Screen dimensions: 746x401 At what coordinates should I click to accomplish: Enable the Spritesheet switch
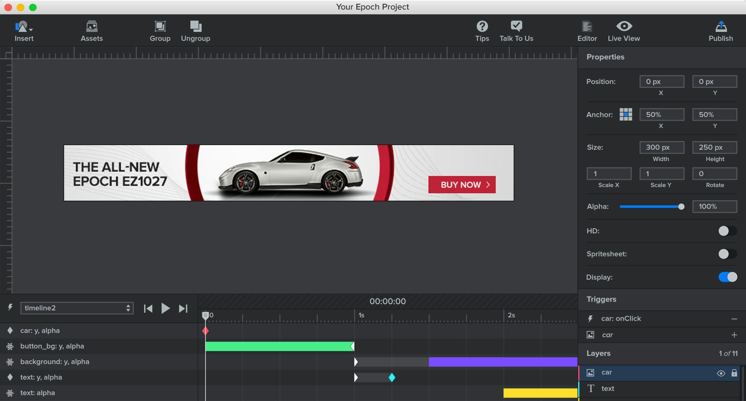(x=727, y=254)
